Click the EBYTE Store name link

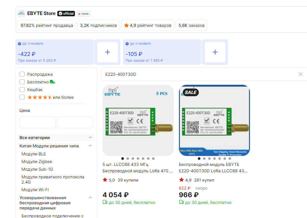pos(41,13)
